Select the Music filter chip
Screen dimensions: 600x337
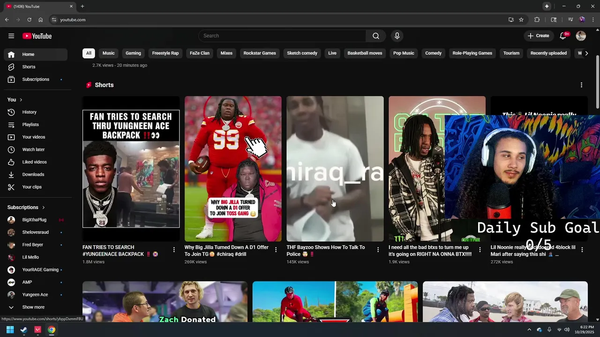(x=109, y=53)
